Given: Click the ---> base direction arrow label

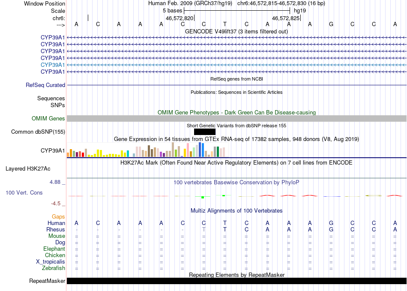Looking at the screenshot, I should coord(60,25).
